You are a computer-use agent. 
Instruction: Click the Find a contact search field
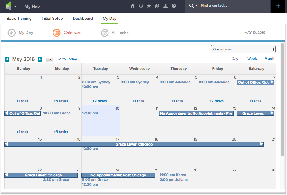234,6
